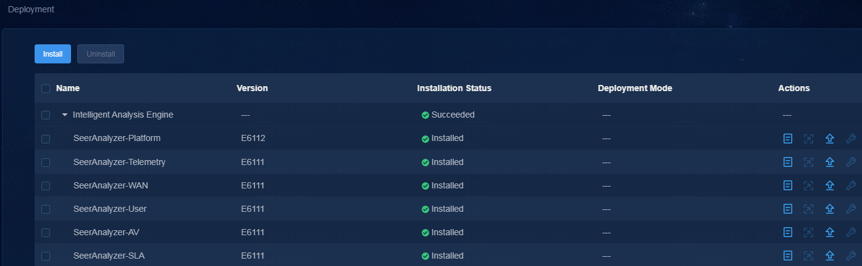Image resolution: width=862 pixels, height=266 pixels.
Task: Click the Install button
Action: click(x=52, y=54)
